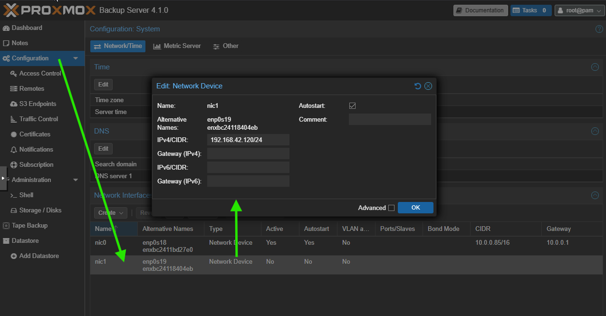
Task: Open S3 Endpoints section
Action: tap(38, 104)
